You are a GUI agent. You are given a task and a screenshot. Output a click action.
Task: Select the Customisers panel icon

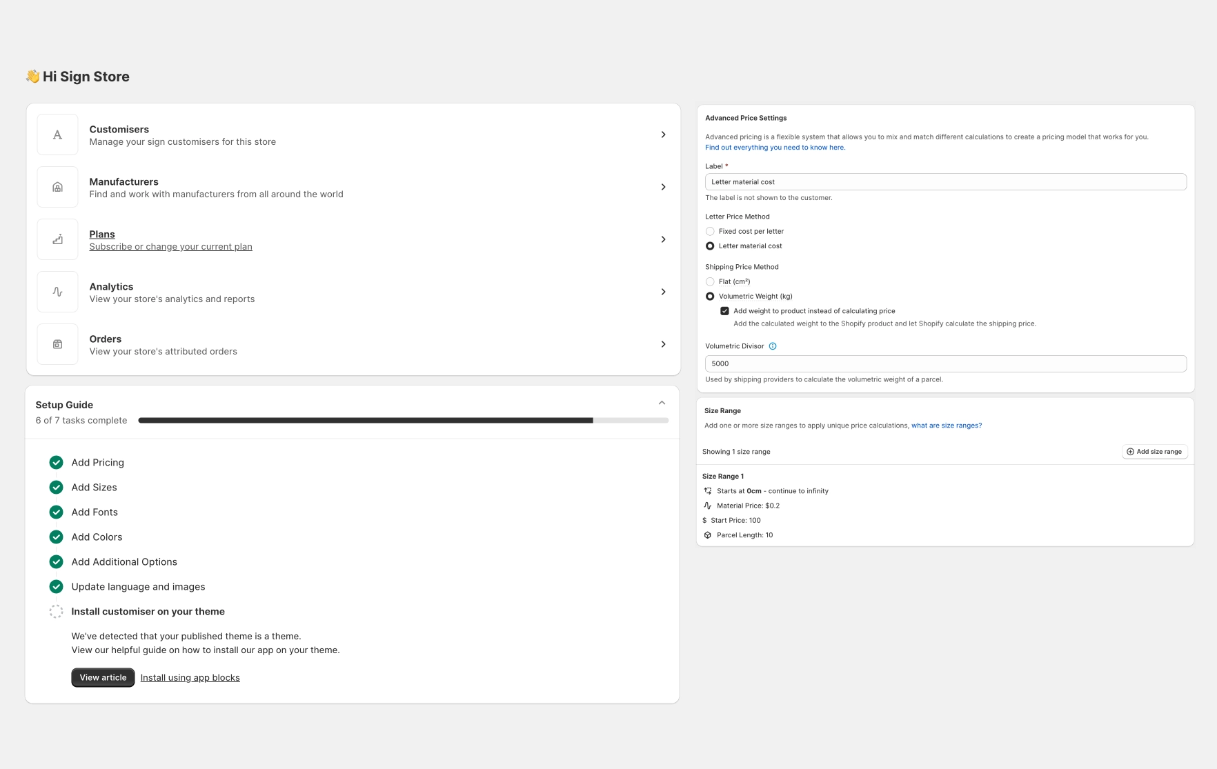[57, 134]
